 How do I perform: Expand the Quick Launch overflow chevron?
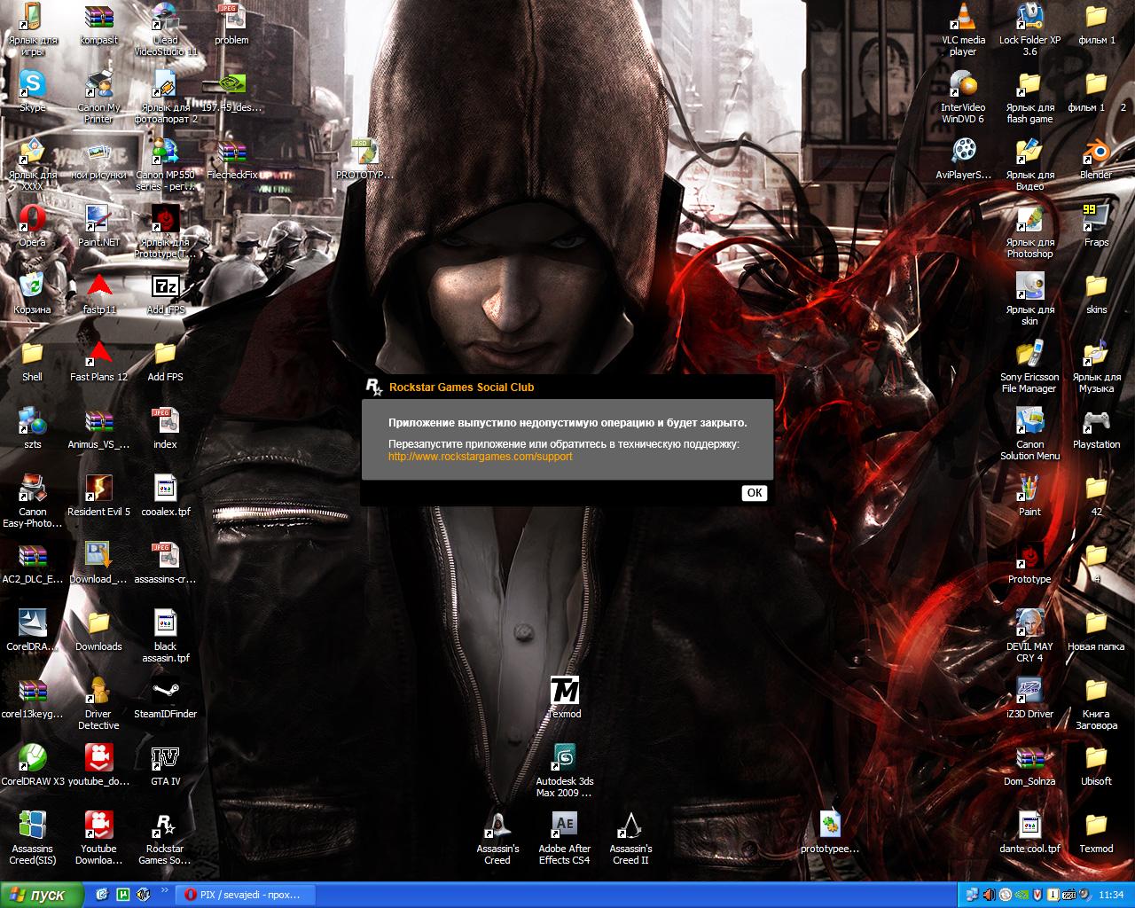[x=165, y=888]
